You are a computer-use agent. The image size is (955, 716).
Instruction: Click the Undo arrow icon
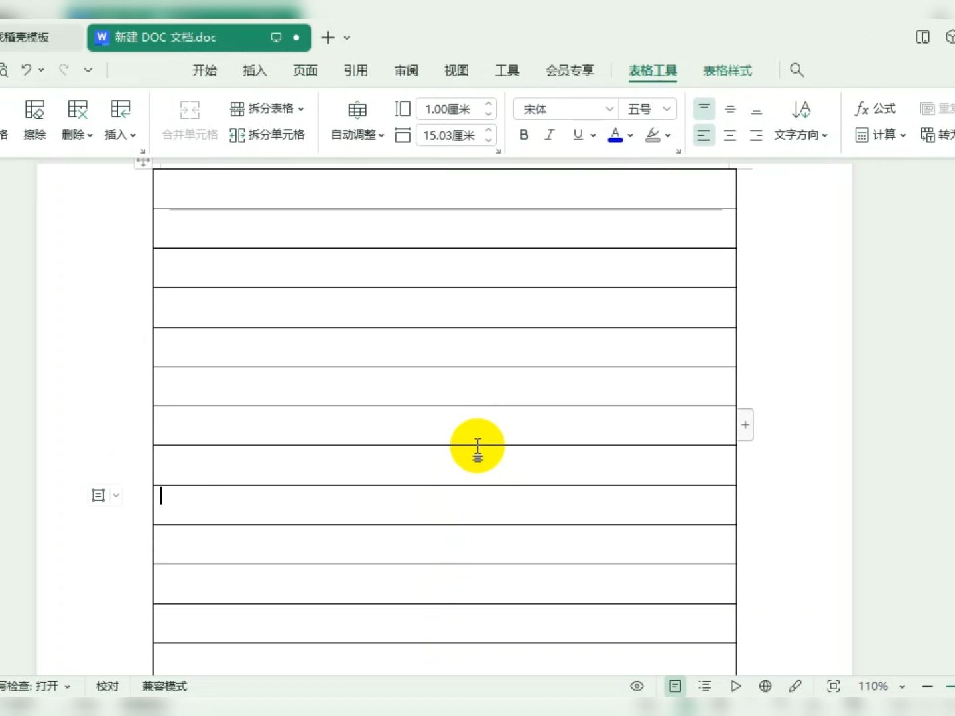coord(27,70)
